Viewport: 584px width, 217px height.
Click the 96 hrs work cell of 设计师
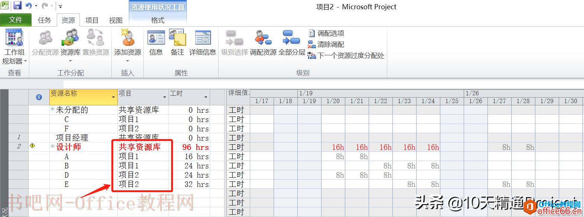tap(189, 147)
